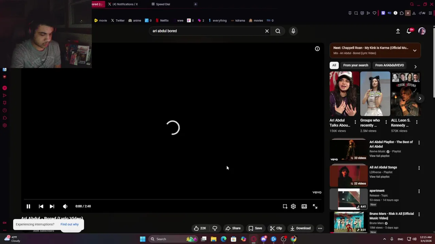Image resolution: width=435 pixels, height=244 pixels.
Task: Pause the video with the pause button
Action: tap(28, 206)
